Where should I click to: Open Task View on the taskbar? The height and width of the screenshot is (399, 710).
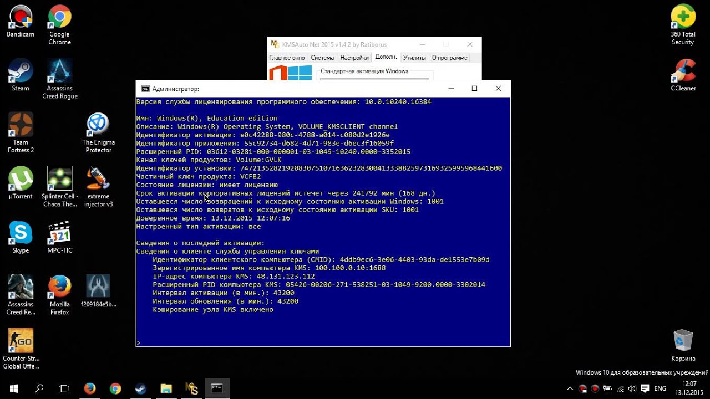coord(64,388)
